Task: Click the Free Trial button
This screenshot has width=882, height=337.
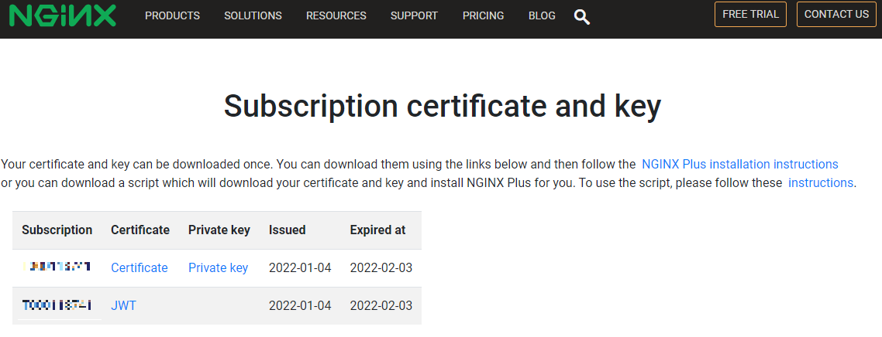Action: [x=750, y=15]
